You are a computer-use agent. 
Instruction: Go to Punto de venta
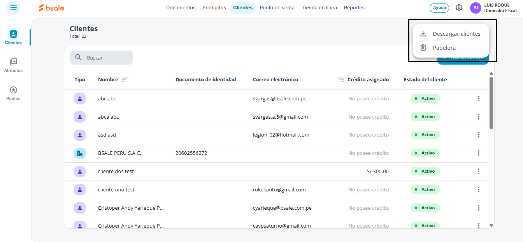(x=277, y=8)
